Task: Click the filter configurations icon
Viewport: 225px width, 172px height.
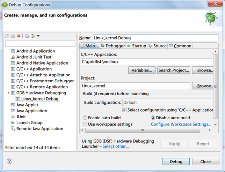Action: 33,36
